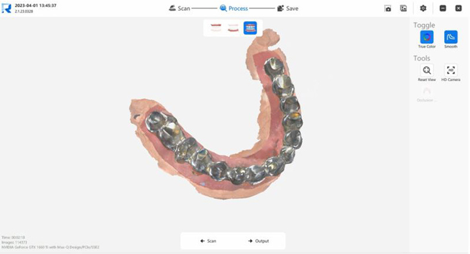This screenshot has height=254, width=470.
Task: Show only the upper jaw view
Action: (x=216, y=28)
